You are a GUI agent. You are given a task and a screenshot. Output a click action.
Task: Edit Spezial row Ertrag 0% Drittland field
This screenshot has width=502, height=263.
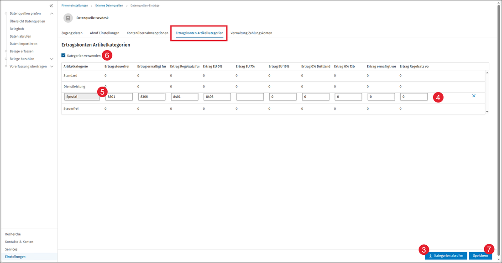click(x=316, y=97)
